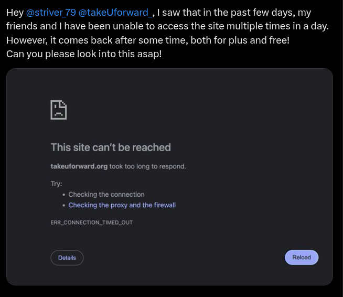Click 'This site can't be reached' heading
This screenshot has width=343, height=297.
111,147
